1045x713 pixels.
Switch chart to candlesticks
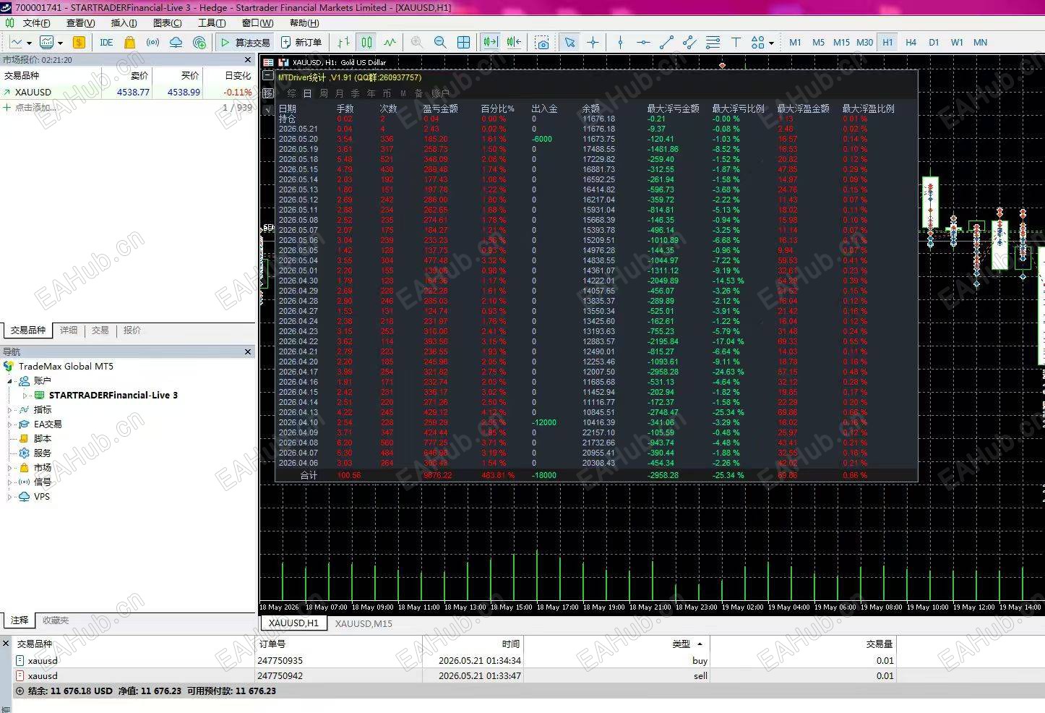pyautogui.click(x=367, y=43)
